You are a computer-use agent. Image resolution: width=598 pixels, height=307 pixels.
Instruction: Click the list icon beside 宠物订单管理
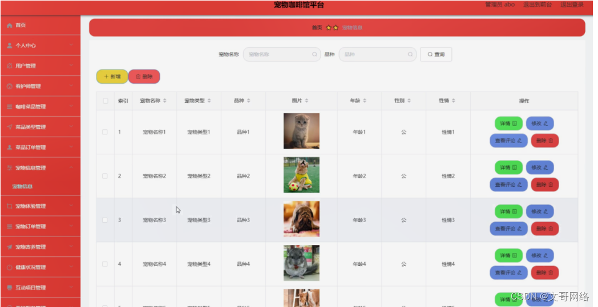(10, 227)
